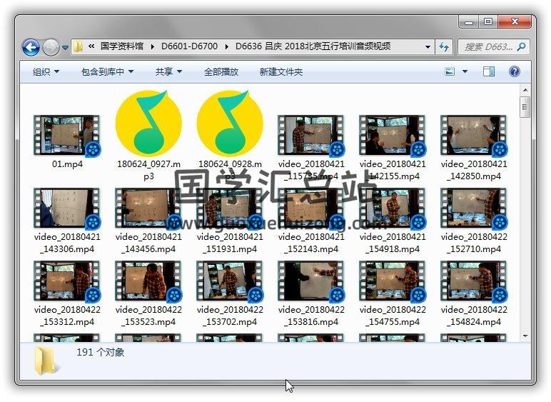Click the vertical scrollbar down arrow
This screenshot has width=551, height=402.
(525, 336)
